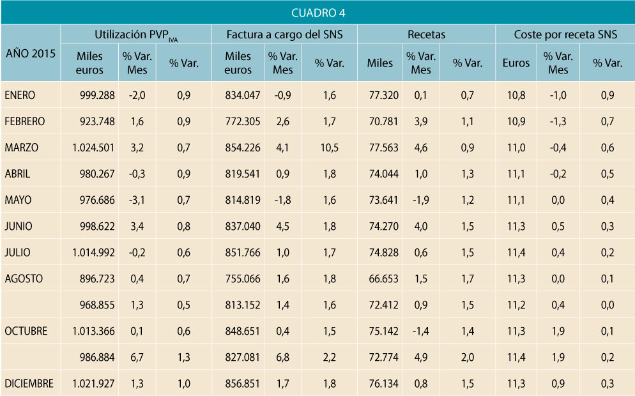Click the MARZO row label

coord(21,148)
